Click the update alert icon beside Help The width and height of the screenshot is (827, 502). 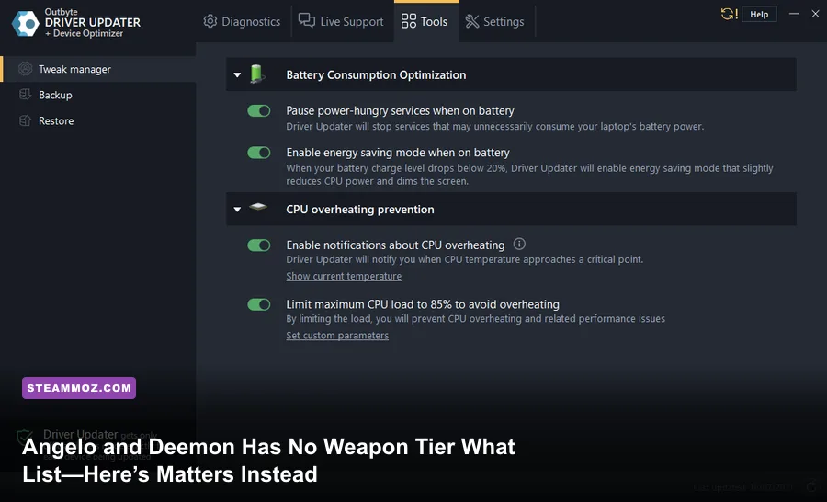[x=730, y=14]
